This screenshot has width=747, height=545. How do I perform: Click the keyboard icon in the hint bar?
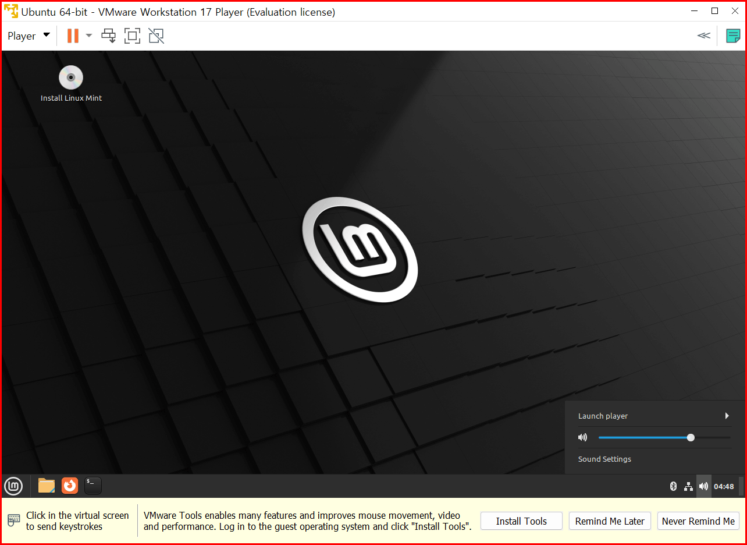click(x=14, y=521)
